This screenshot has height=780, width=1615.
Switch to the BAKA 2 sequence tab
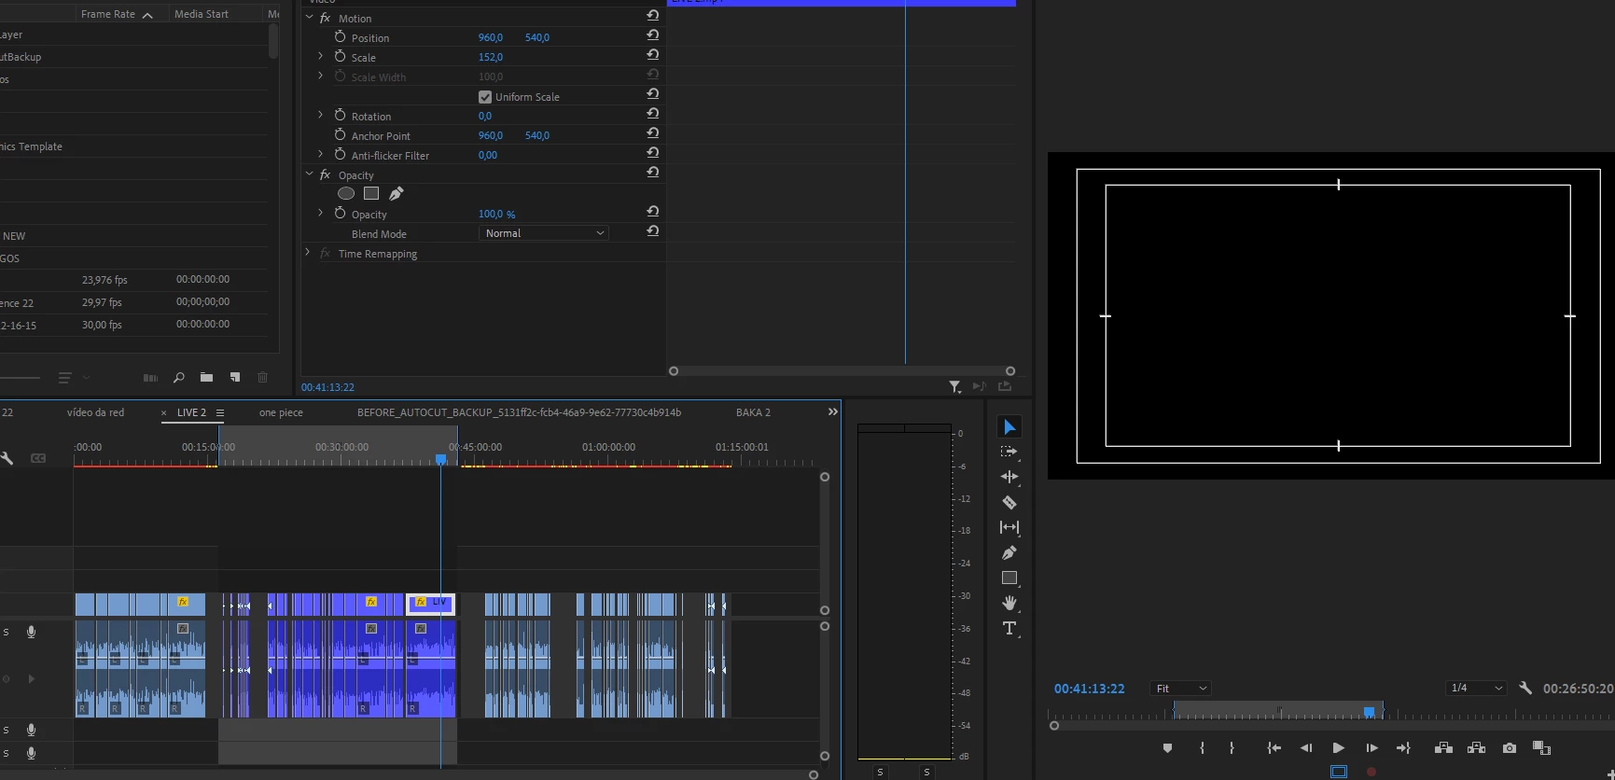[753, 412]
